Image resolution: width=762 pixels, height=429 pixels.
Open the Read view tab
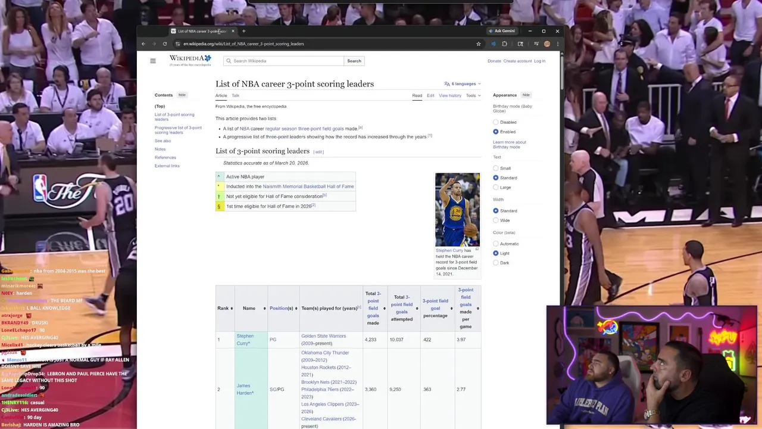pos(417,95)
